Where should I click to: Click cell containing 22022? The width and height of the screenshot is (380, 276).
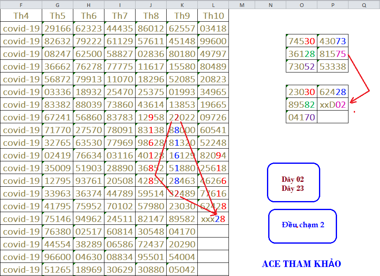[182, 118]
